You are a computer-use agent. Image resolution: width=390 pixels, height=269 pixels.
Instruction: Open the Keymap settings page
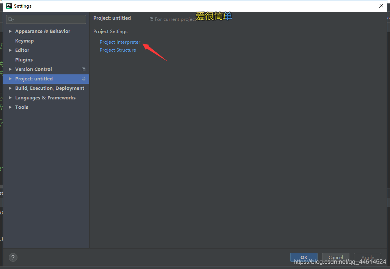[x=24, y=41]
